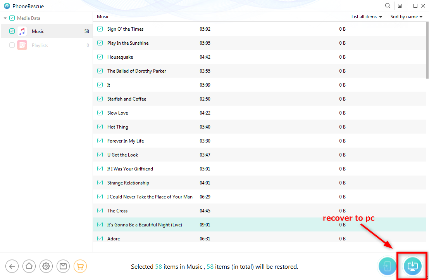Uncheck the Adore checkbox
This screenshot has height=280, width=429.
tap(100, 238)
